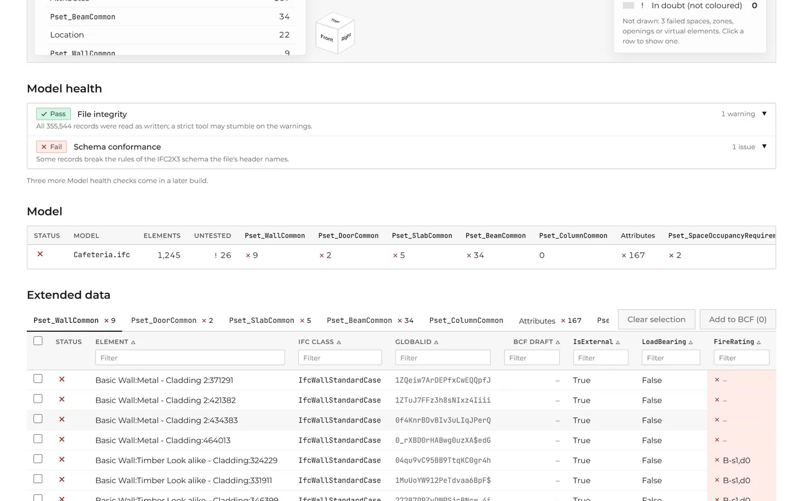The width and height of the screenshot is (803, 501).
Task: Select the Timber Look alike - Cladding:331911 checkbox
Action: click(x=38, y=479)
